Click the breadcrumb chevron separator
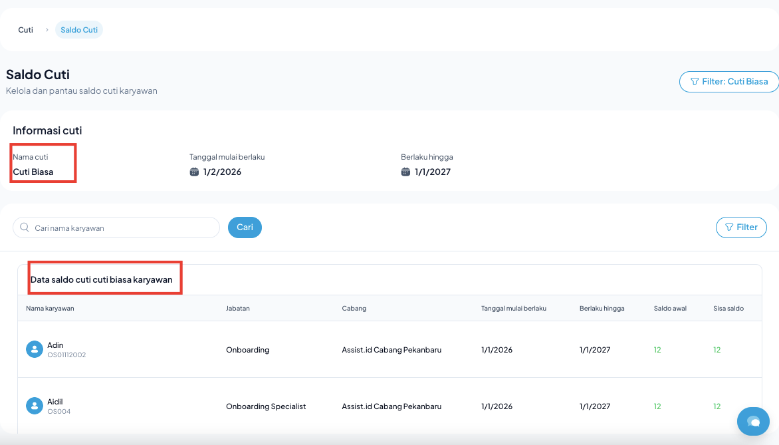 coord(47,30)
